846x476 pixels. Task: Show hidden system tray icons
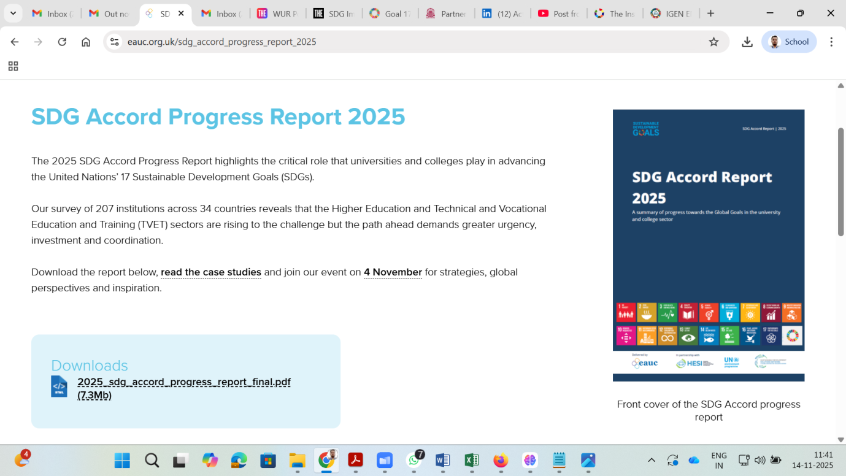click(652, 460)
